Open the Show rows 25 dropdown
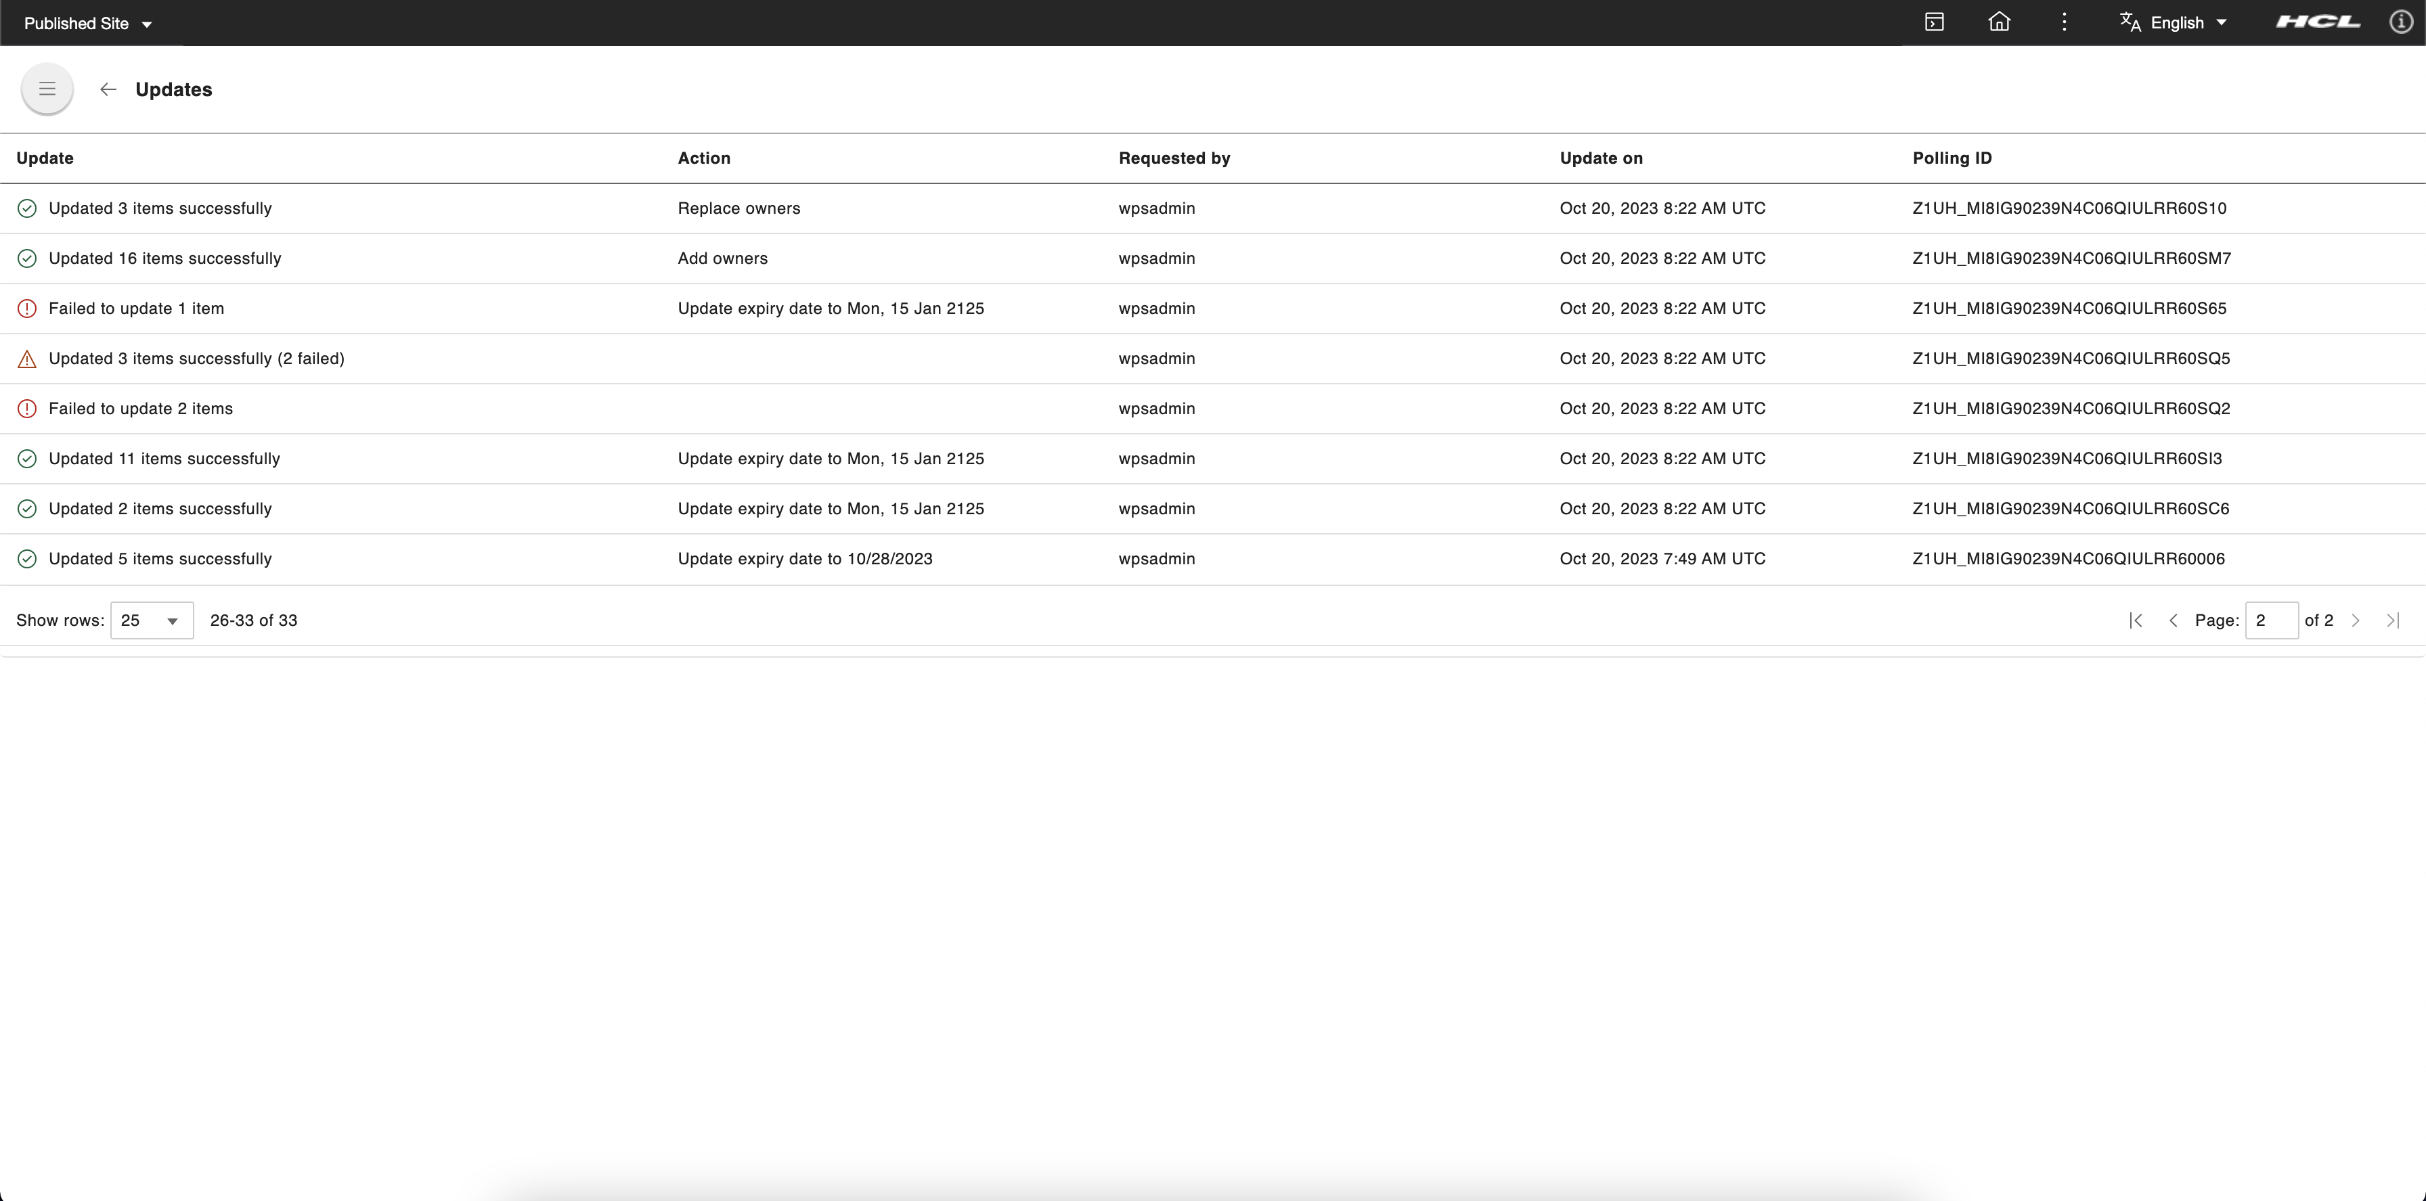This screenshot has width=2426, height=1201. (x=152, y=620)
